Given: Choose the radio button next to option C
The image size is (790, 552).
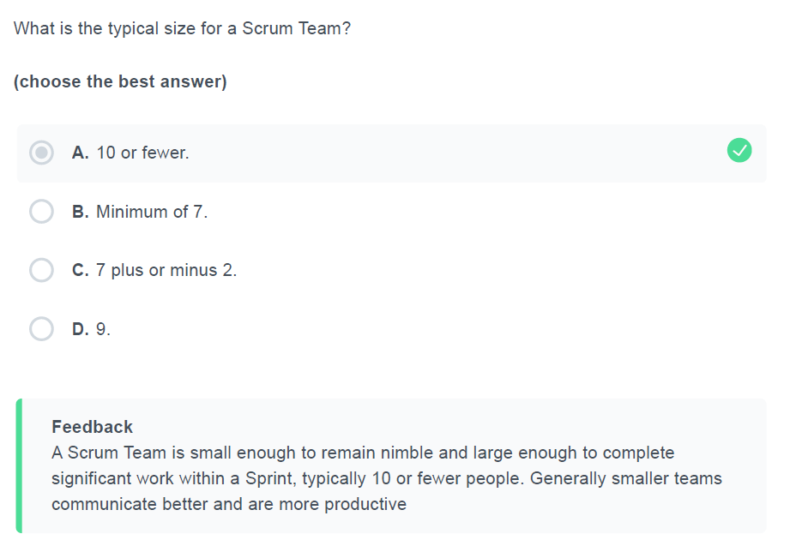Looking at the screenshot, I should click(41, 270).
